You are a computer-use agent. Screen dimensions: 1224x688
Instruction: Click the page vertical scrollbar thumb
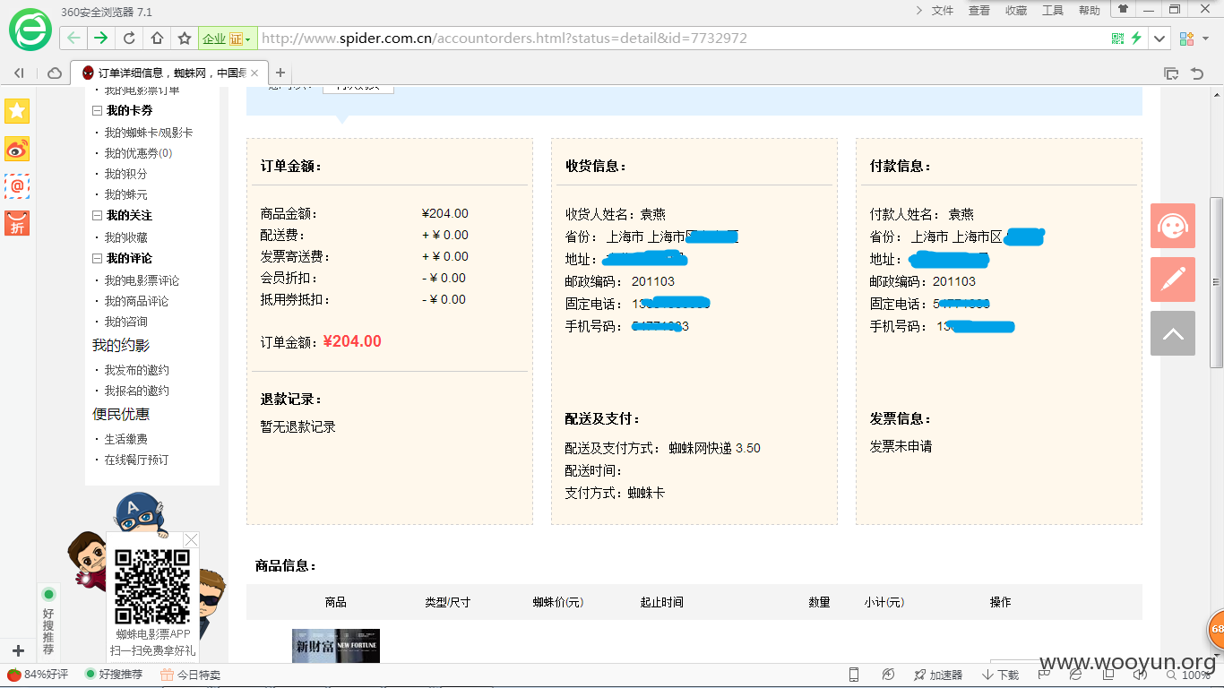pos(1216,282)
